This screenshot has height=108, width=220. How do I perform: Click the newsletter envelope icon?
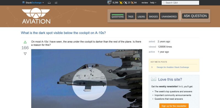click(x=153, y=79)
